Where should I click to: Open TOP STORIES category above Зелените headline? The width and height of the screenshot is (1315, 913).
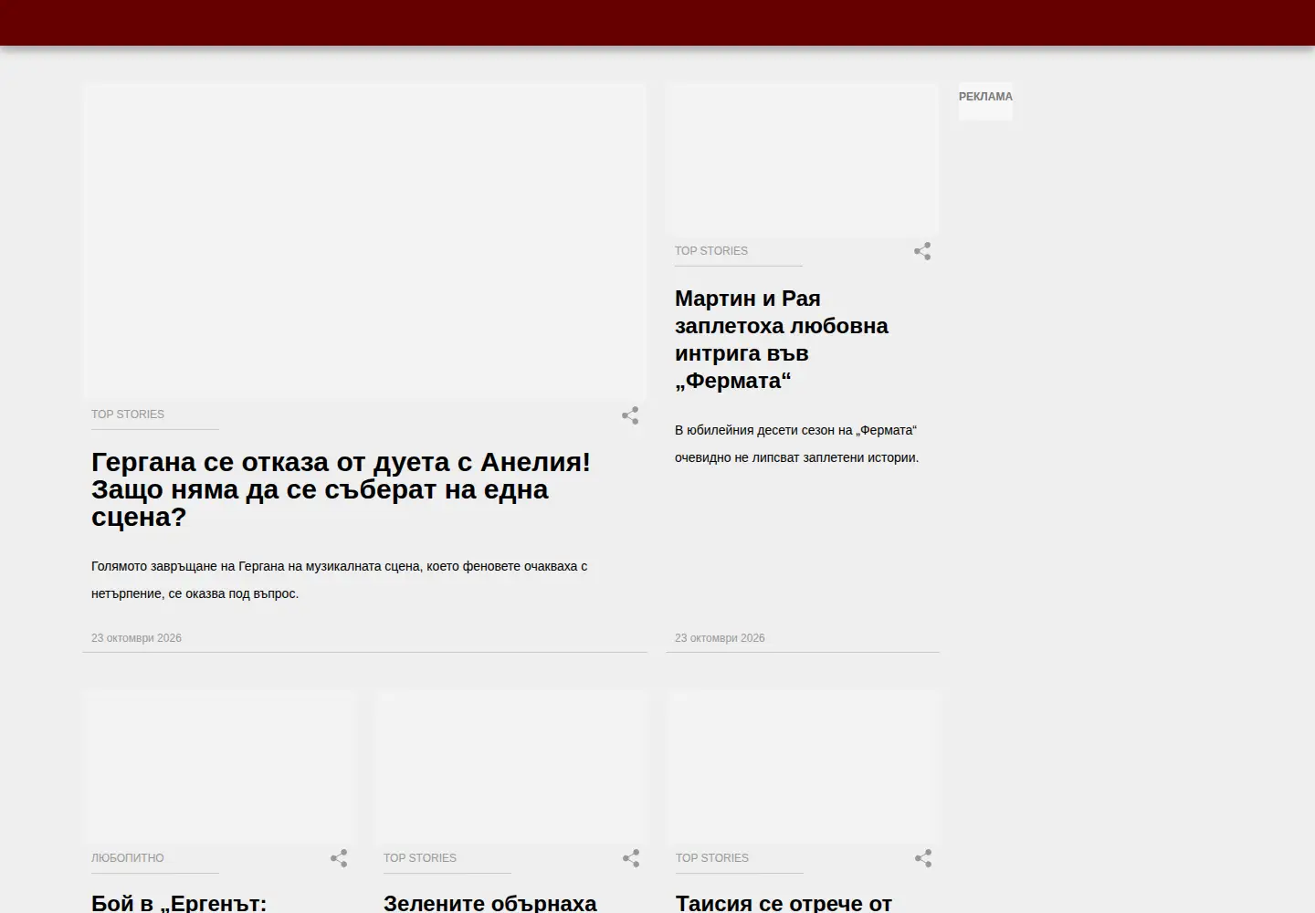coord(420,858)
